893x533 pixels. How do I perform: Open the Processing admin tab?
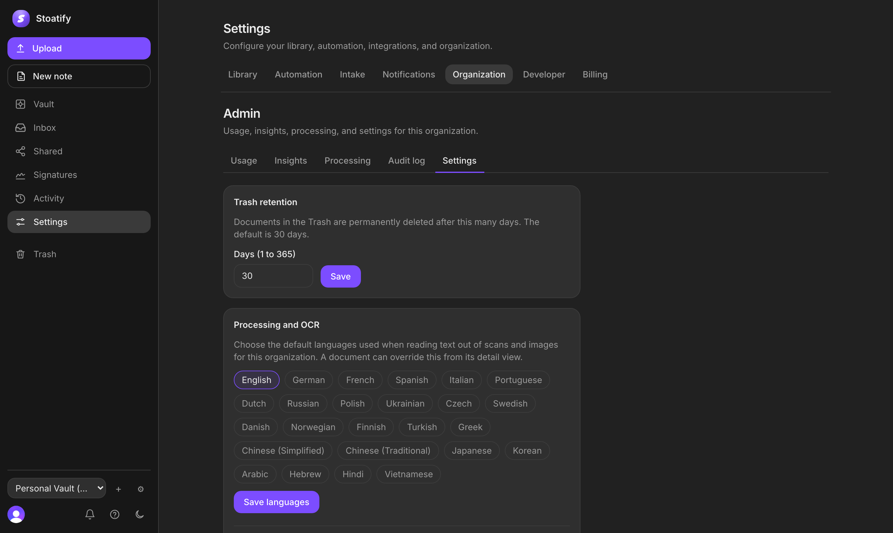click(x=347, y=161)
